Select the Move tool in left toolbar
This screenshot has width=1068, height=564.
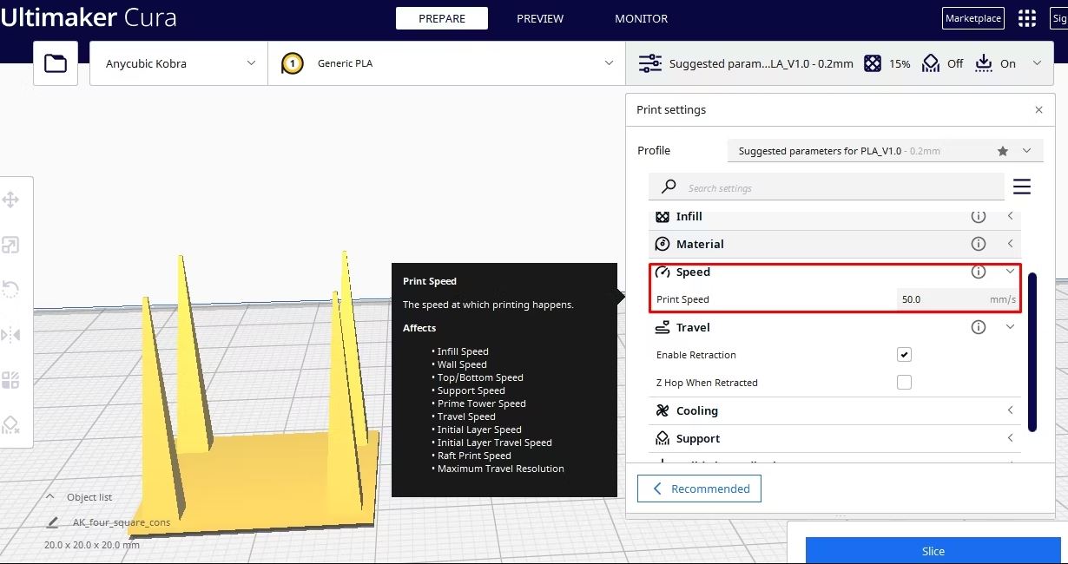10,200
